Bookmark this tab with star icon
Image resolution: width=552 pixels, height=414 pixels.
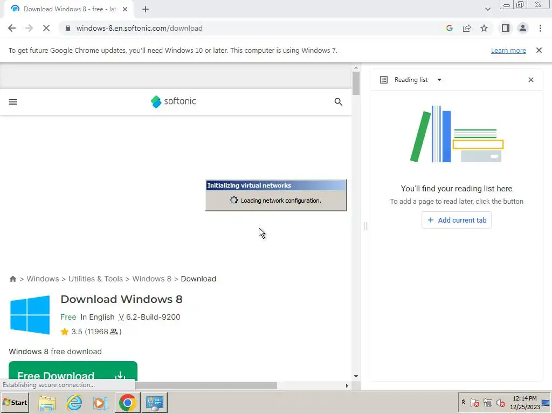pos(484,28)
